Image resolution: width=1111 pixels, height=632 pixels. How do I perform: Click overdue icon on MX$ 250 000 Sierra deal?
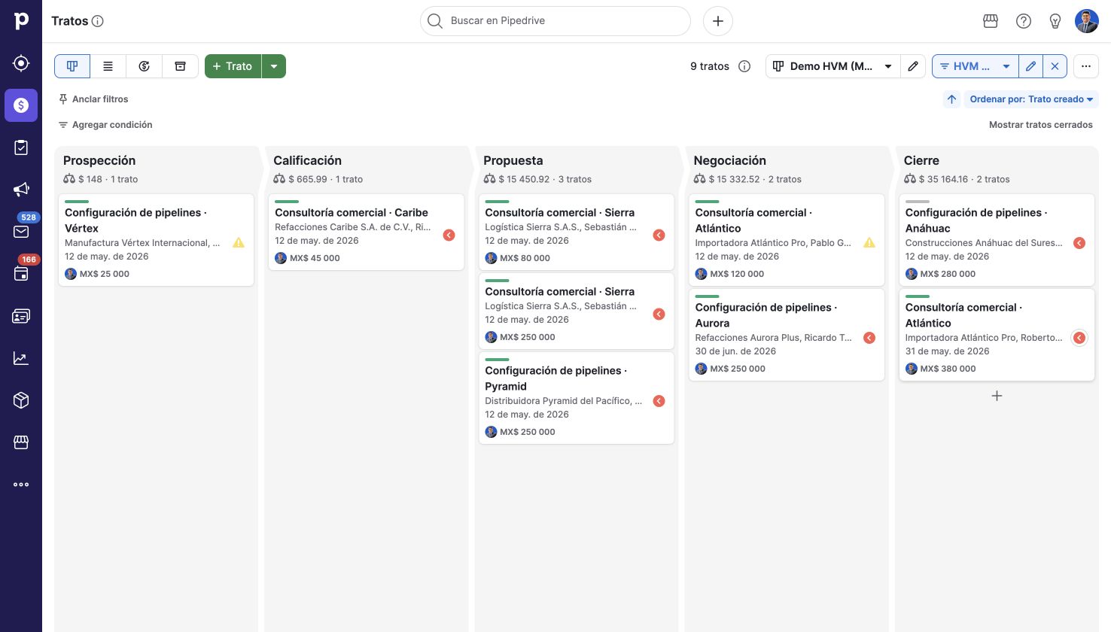point(659,314)
